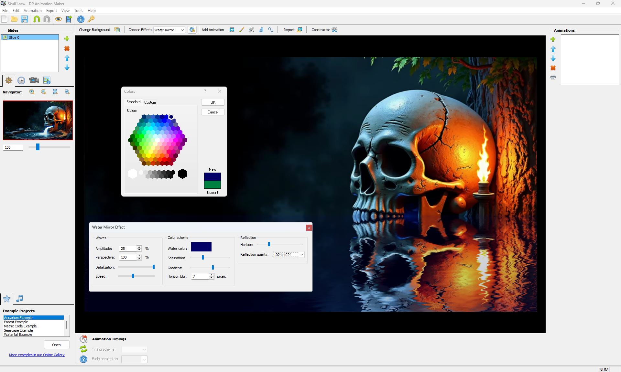Click the Water color swatch
Image resolution: width=621 pixels, height=372 pixels.
201,247
